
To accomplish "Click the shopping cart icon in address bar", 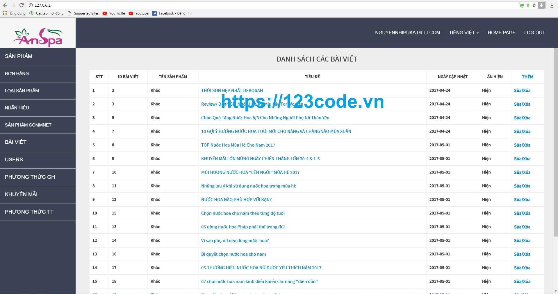I will (521, 5).
